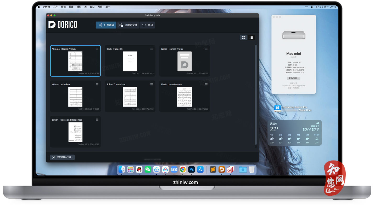Open the red stacked video app in dock
The width and height of the screenshot is (374, 208).
coord(230,170)
